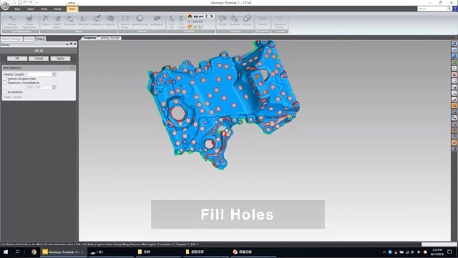
Task: Switch to the Display panel tab
Action: (x=29, y=39)
